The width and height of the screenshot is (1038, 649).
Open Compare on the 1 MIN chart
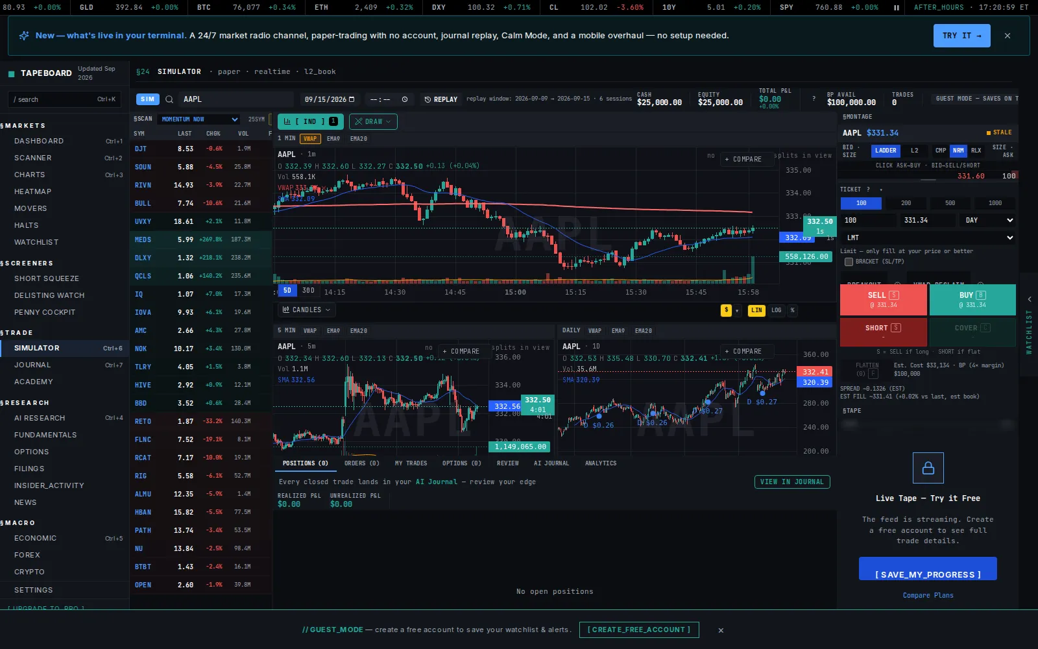coord(747,160)
